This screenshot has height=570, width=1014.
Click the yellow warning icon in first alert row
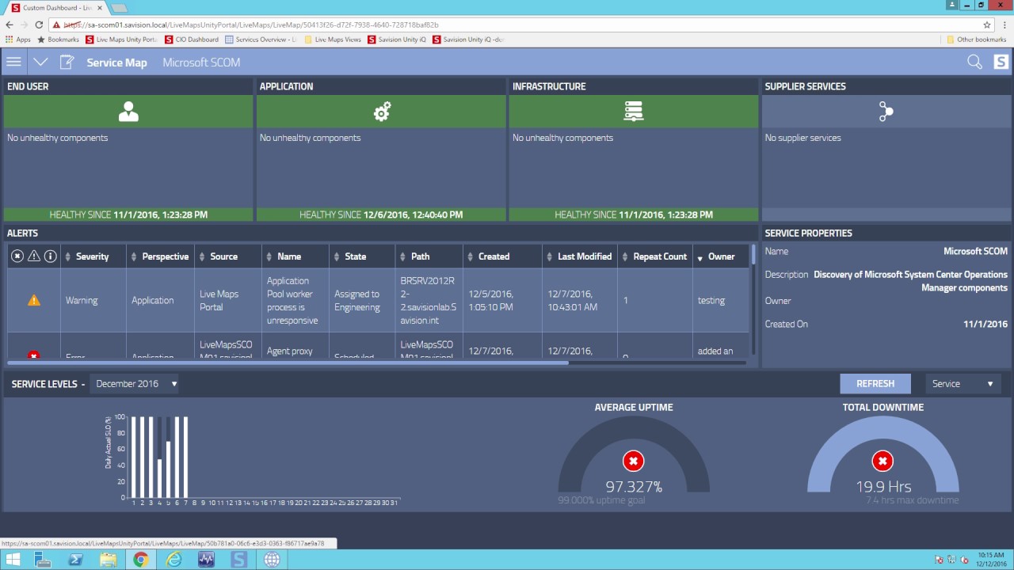tap(33, 301)
